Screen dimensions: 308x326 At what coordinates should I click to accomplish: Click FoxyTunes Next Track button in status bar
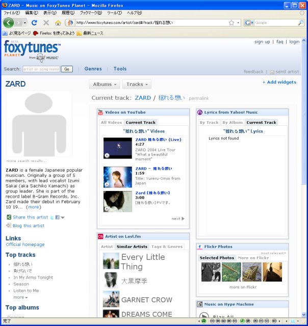click(235, 321)
